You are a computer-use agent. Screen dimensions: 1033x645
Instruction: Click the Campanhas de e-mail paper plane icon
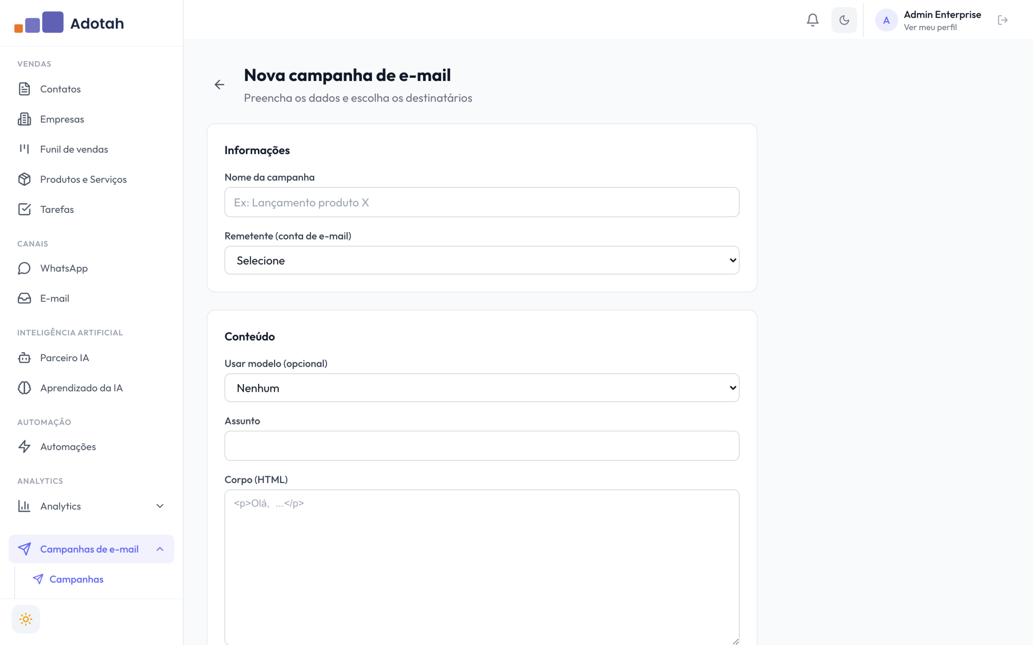click(24, 549)
